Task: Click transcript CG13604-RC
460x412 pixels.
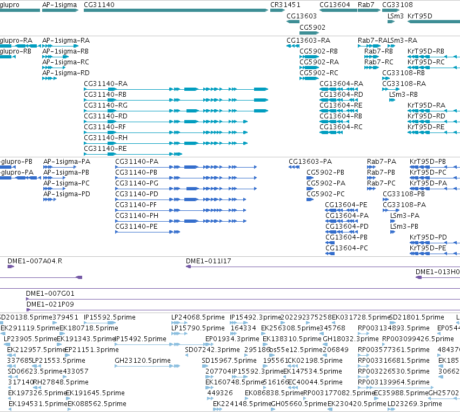Action: (x=331, y=132)
